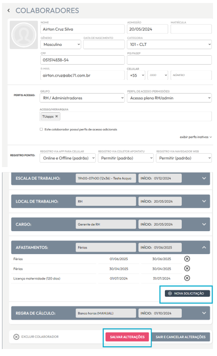
Task: Click the COLABORADORES page title
Action: coord(47,10)
